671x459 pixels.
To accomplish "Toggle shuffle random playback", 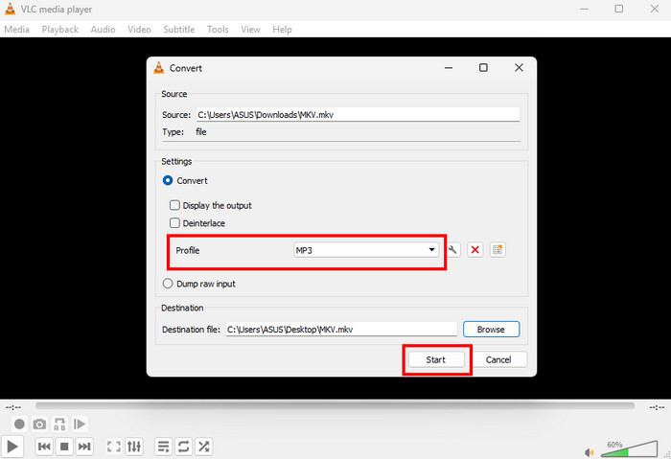I will click(x=203, y=448).
